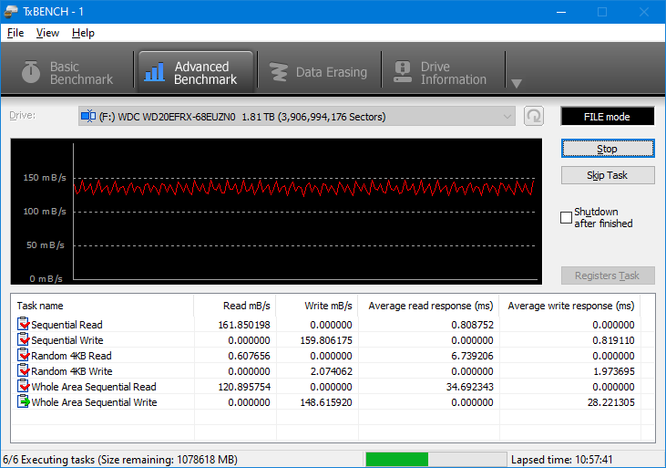Click the Random 4KB Read task icon
Screen dimensions: 666x468
coord(24,355)
